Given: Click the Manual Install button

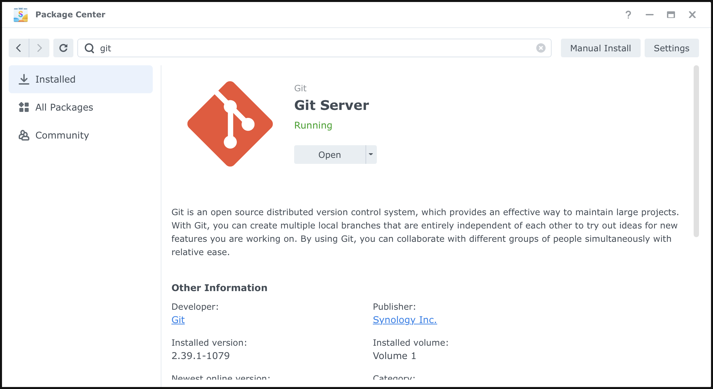Looking at the screenshot, I should 600,48.
